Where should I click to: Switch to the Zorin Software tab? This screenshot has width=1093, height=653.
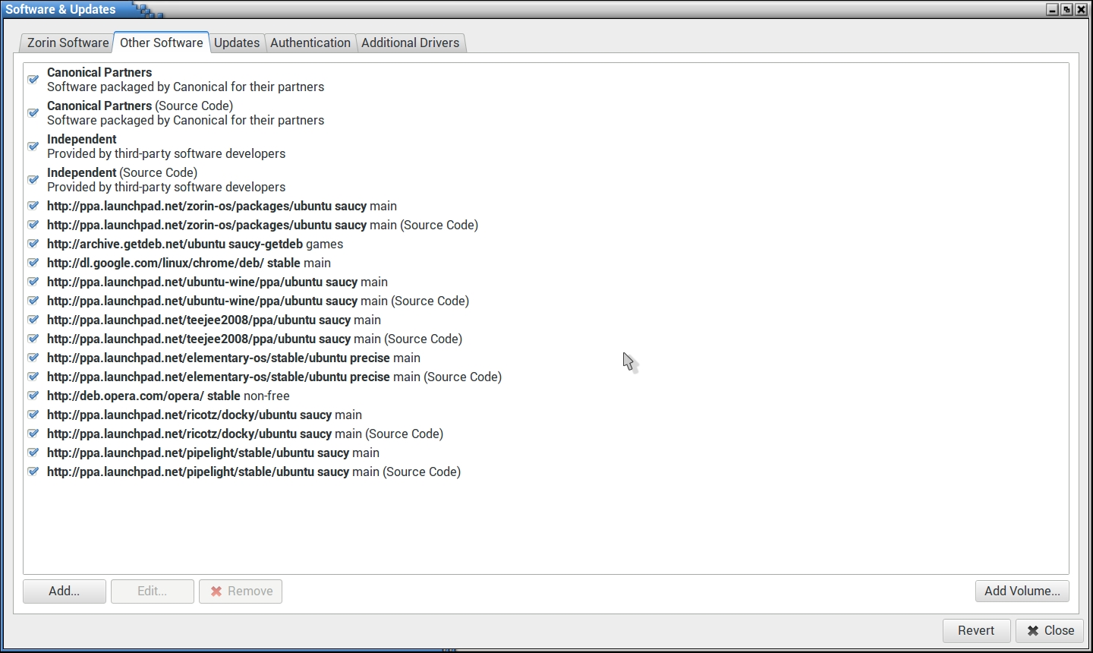pyautogui.click(x=68, y=43)
